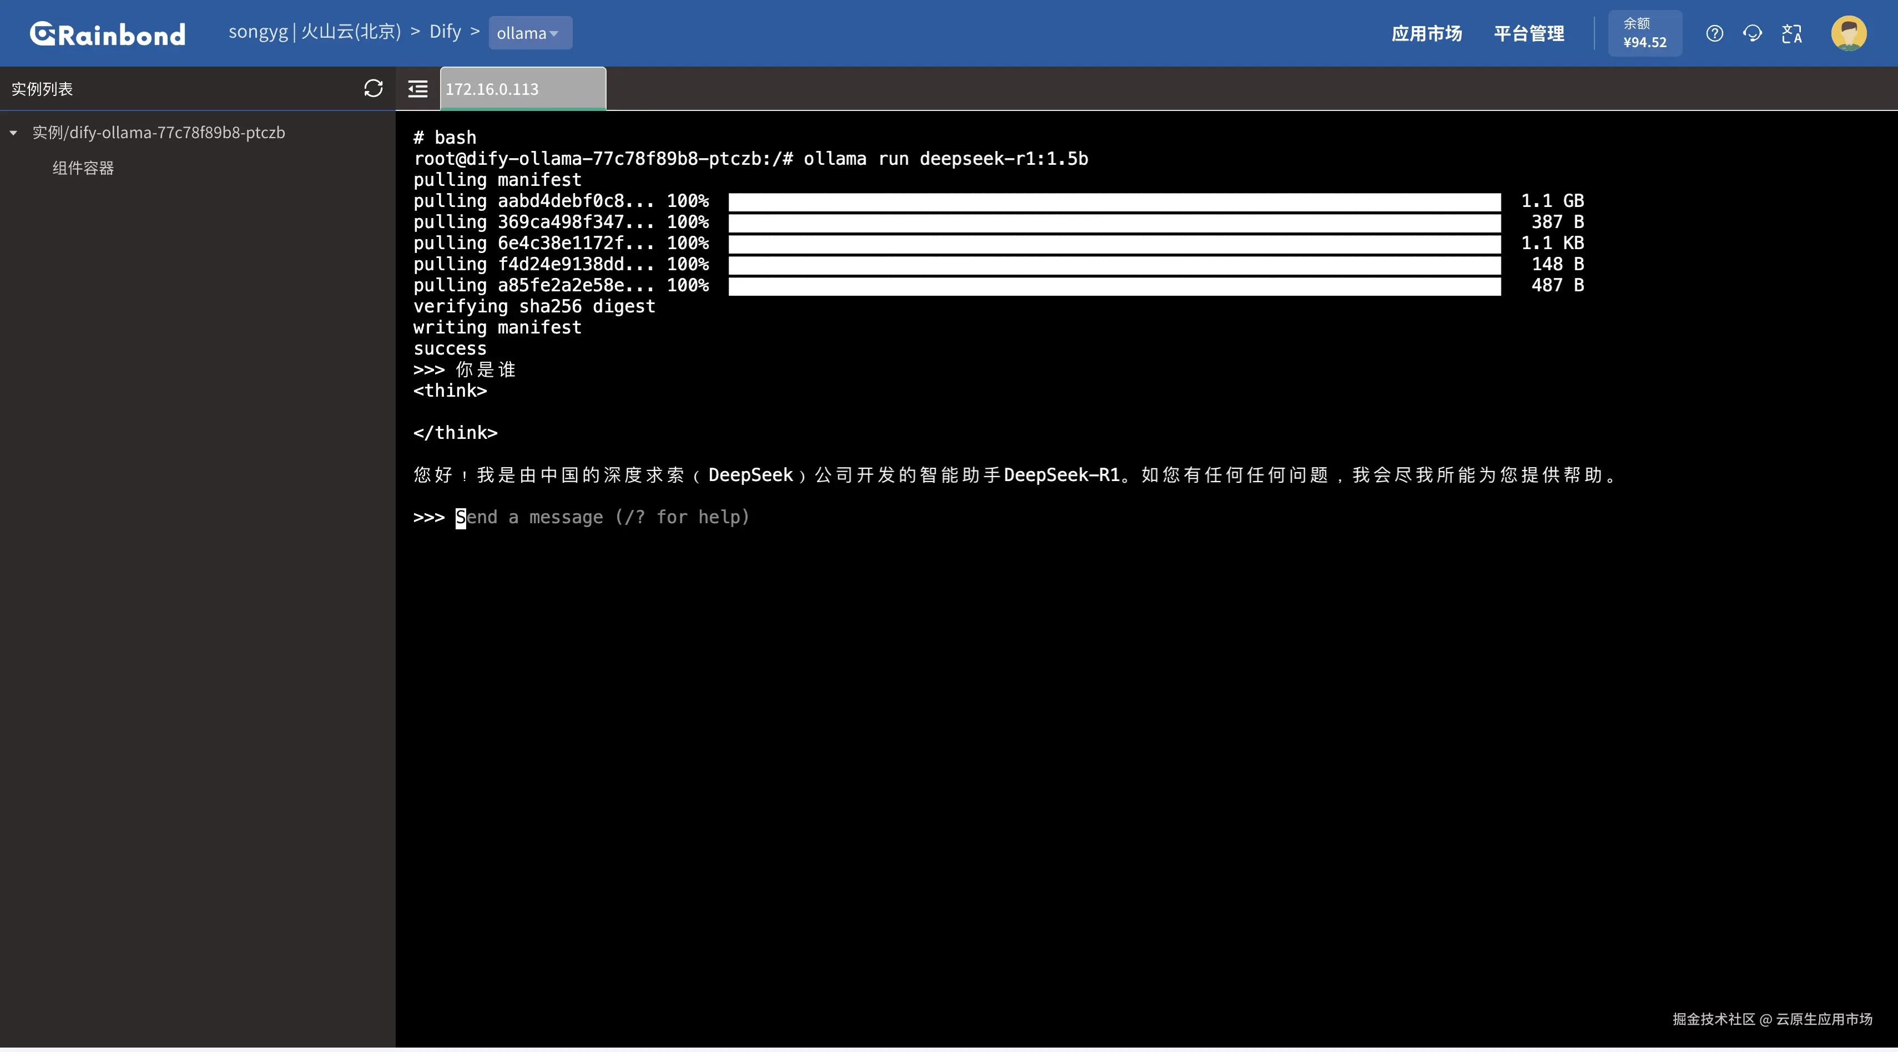The height and width of the screenshot is (1052, 1898).
Task: Switch language with the translate icon
Action: (1791, 34)
